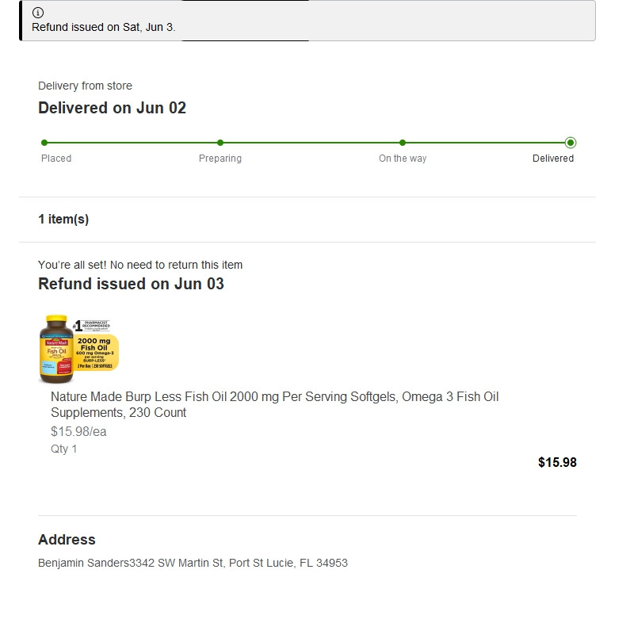Click the bold $15.98 item total
This screenshot has height=623, width=634.
pyautogui.click(x=557, y=462)
